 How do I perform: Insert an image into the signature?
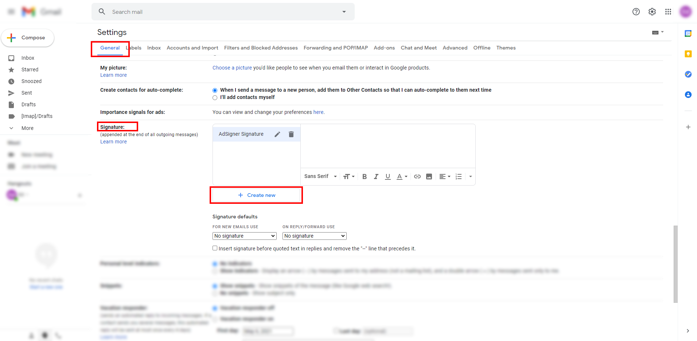[429, 177]
